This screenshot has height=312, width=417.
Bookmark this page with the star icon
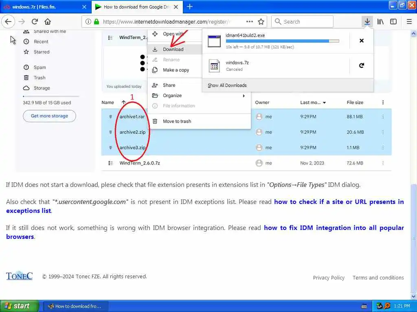click(x=261, y=22)
